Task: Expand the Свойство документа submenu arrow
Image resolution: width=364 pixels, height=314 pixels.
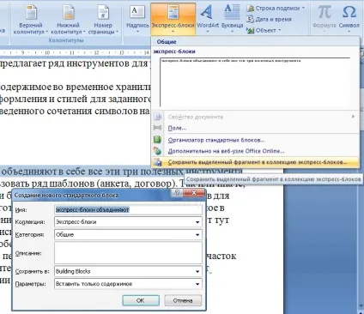Action: point(353,117)
